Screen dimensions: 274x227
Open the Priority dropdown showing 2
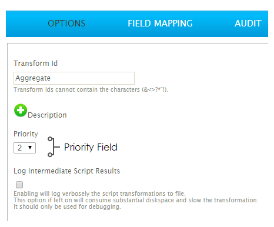25,148
